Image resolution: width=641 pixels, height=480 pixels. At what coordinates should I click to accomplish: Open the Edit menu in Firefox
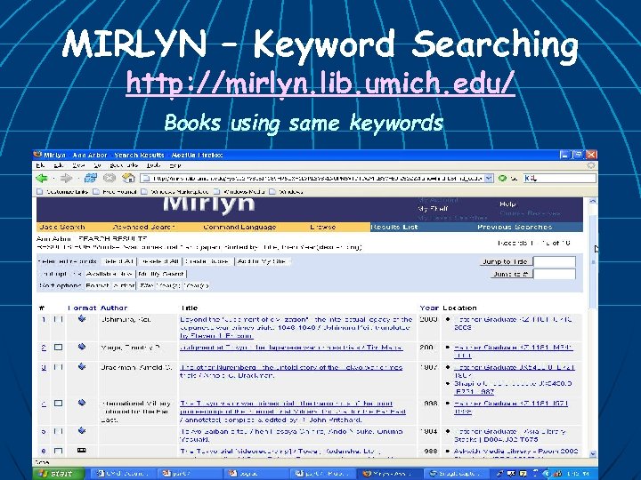pyautogui.click(x=58, y=165)
